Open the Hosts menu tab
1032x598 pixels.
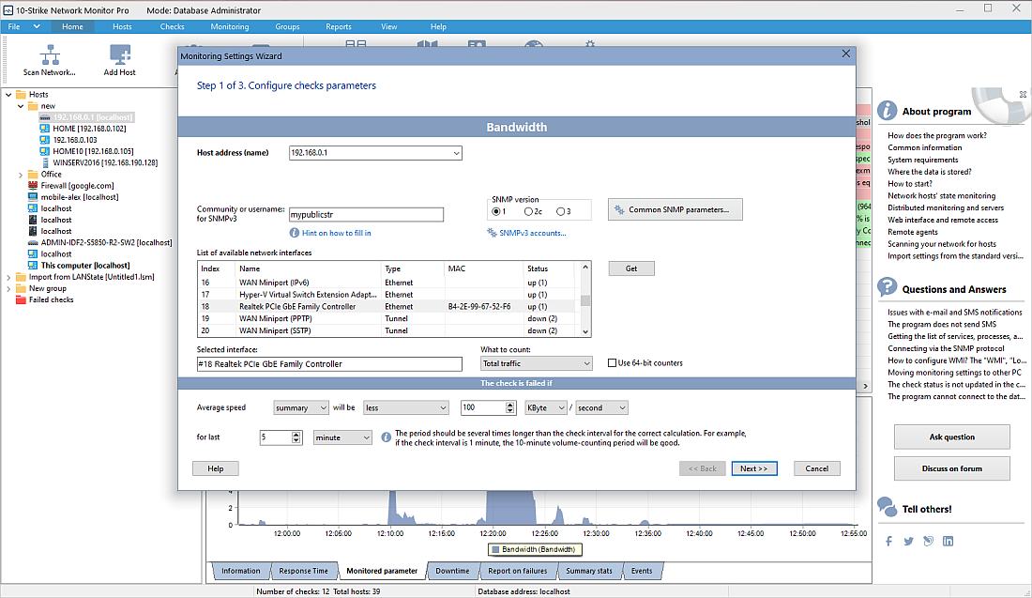[122, 26]
